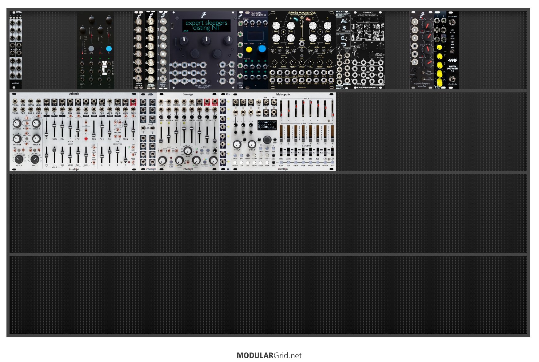Click the PITCH B knob on Atlantix
Viewport: 539px width, 362px height.
pyautogui.click(x=36, y=139)
